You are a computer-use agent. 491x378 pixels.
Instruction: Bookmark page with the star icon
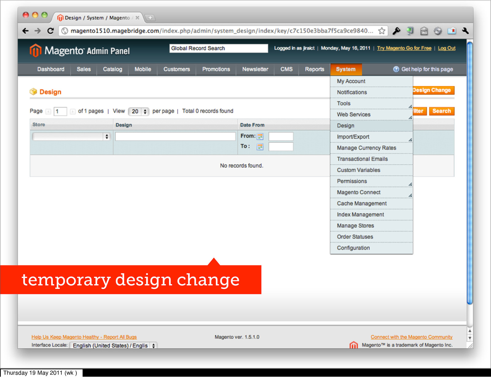[381, 31]
